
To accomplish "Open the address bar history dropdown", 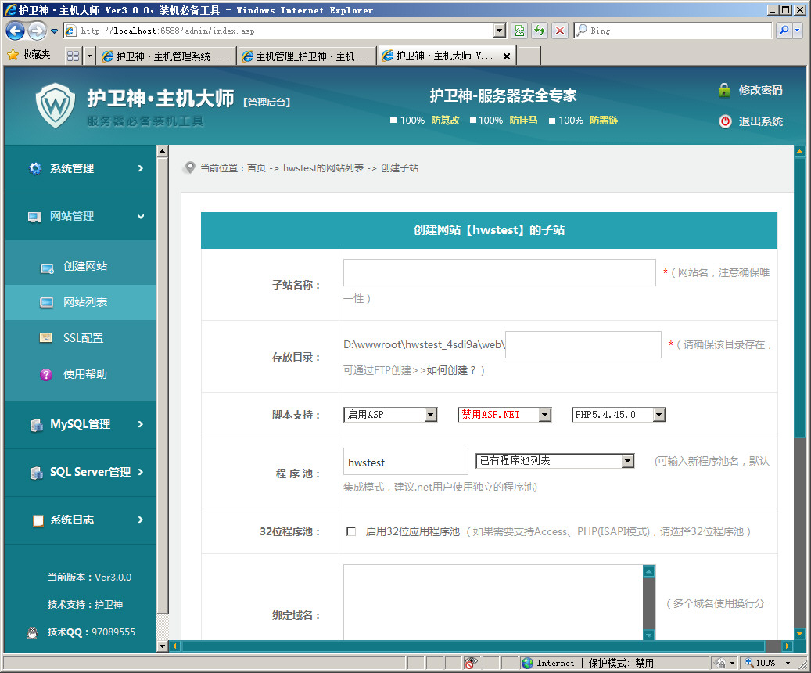I will click(x=500, y=31).
